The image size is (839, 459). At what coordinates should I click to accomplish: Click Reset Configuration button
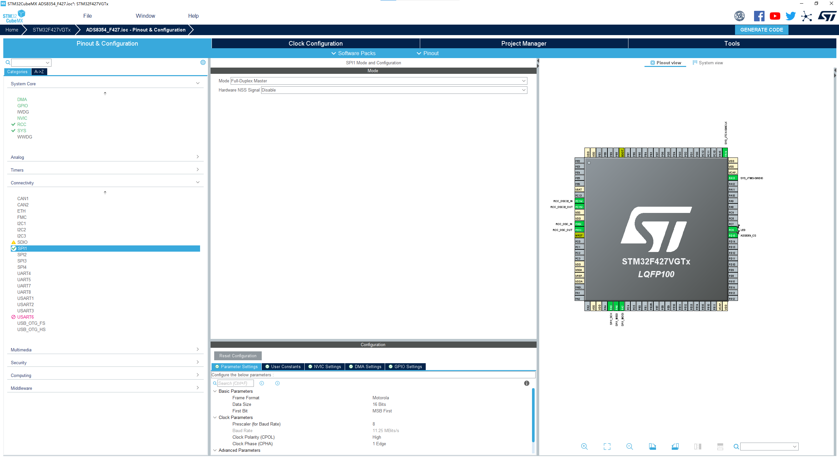click(x=238, y=356)
